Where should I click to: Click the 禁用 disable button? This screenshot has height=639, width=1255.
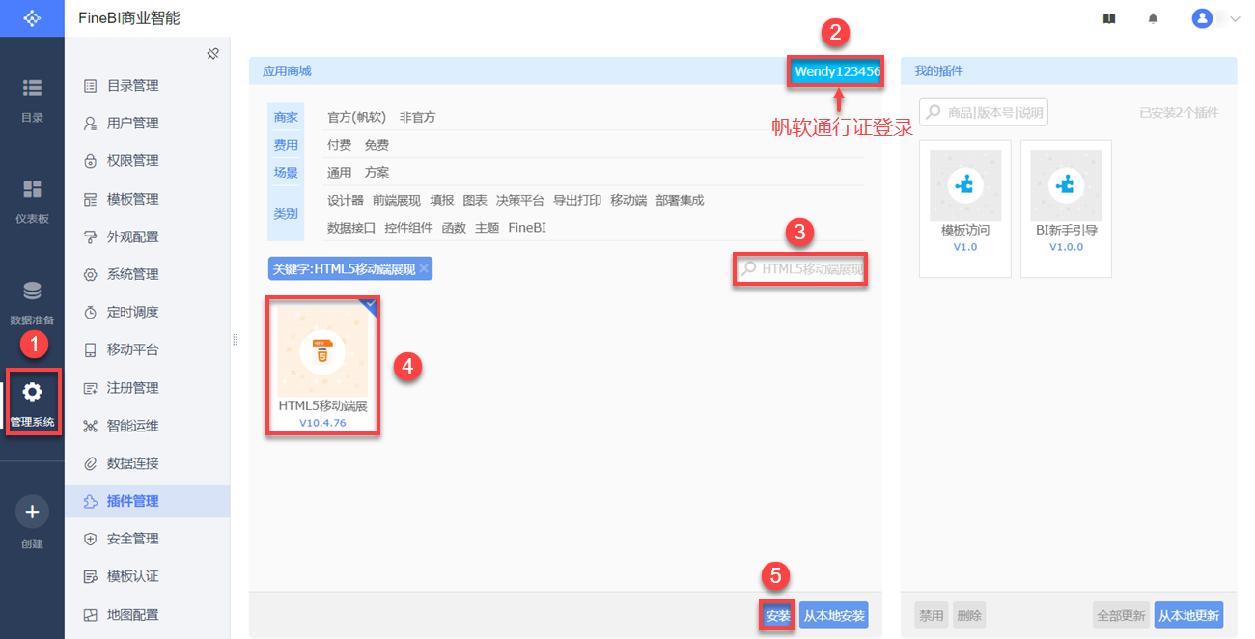(x=932, y=616)
